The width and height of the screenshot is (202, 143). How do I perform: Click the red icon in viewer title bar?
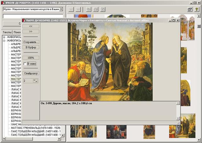tap(24, 20)
